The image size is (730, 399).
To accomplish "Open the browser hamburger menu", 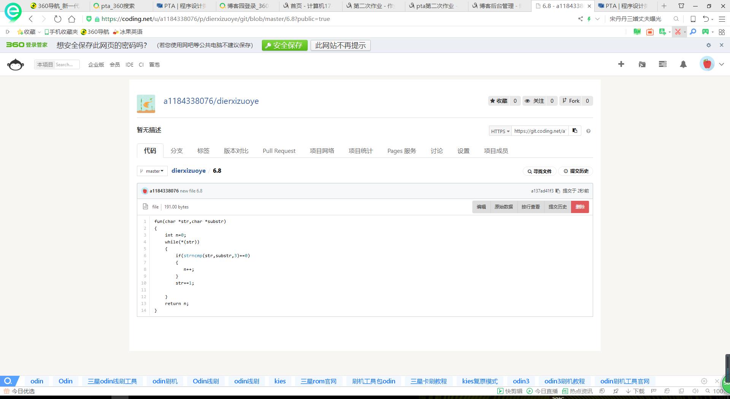I will 722,19.
